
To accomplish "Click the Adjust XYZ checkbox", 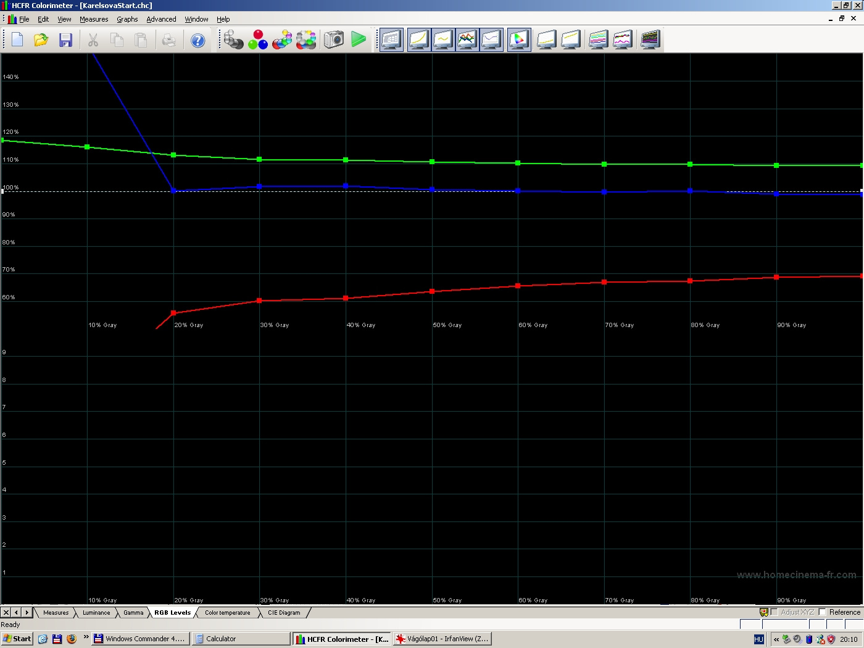I will [x=774, y=612].
